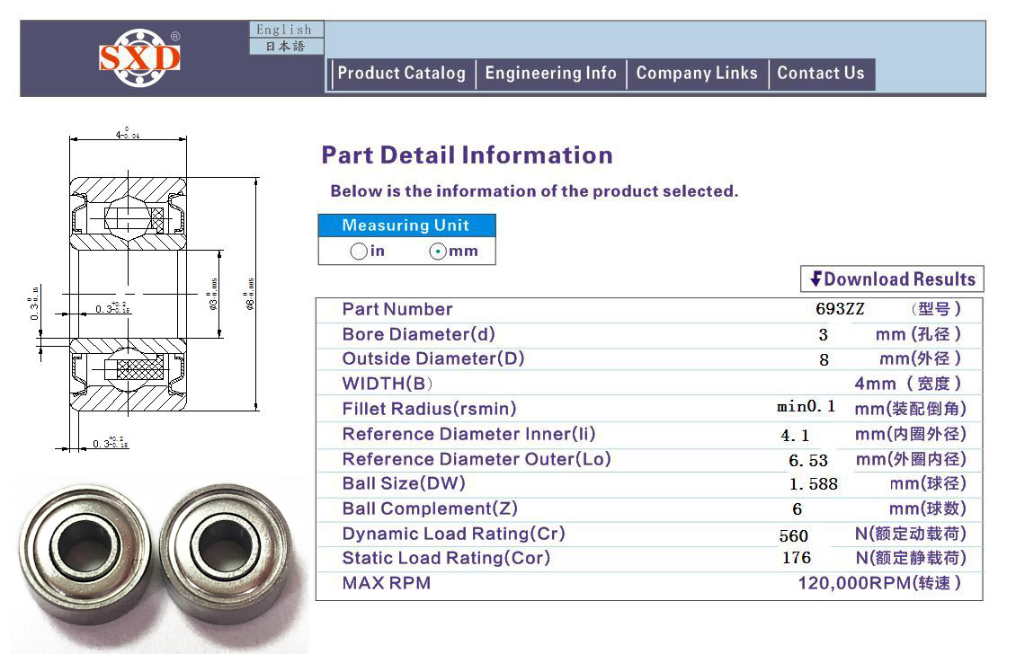Screen dimensions: 1016x654
Task: Click the SXD bearing logo
Action: pos(139,58)
